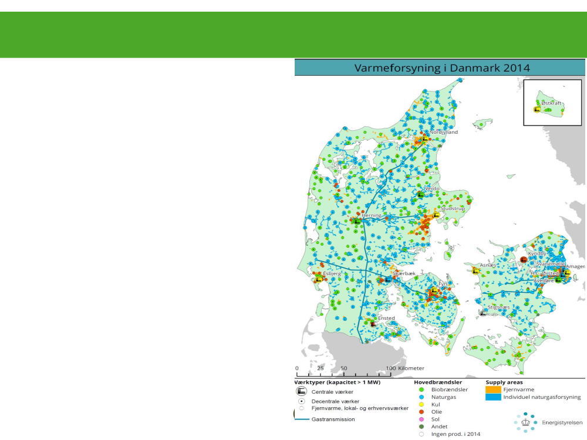Image resolution: width=587 pixels, height=440 pixels.
Task: Click the green header banner
Action: (x=293, y=35)
